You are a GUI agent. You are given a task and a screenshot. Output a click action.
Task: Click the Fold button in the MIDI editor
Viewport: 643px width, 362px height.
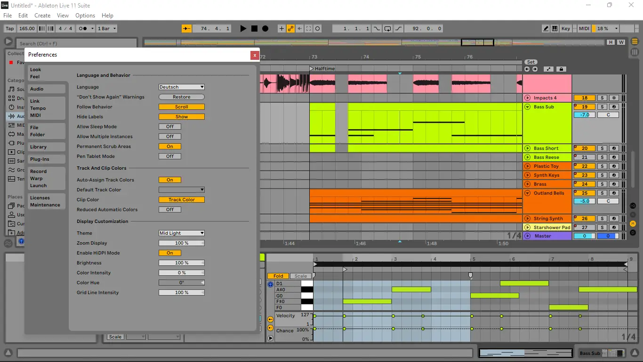278,276
